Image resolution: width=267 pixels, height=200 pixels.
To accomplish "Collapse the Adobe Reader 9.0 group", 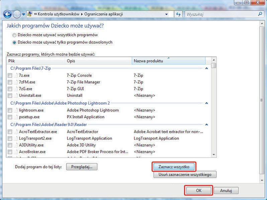I will (x=206, y=125).
